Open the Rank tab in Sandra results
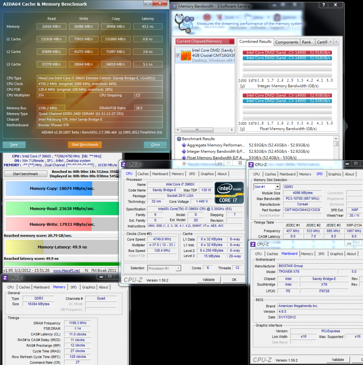363x365 pixels. click(306, 42)
